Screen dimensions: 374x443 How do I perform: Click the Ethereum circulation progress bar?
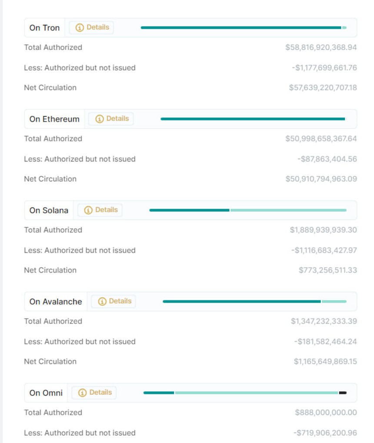coord(252,119)
